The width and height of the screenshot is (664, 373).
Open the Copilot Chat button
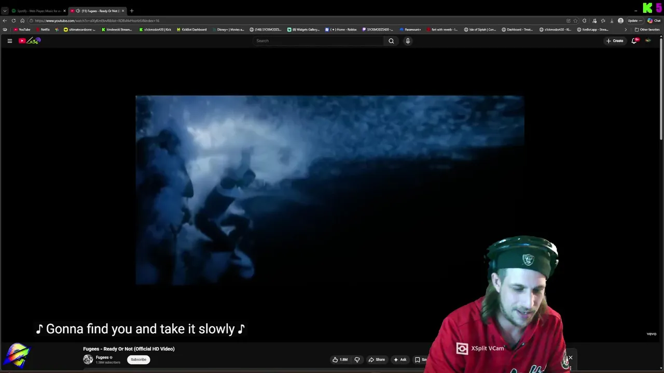click(x=654, y=21)
